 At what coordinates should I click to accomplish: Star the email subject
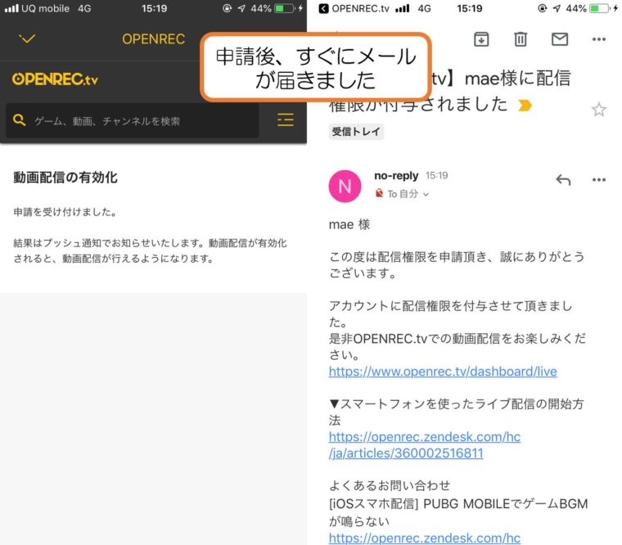coord(598,110)
